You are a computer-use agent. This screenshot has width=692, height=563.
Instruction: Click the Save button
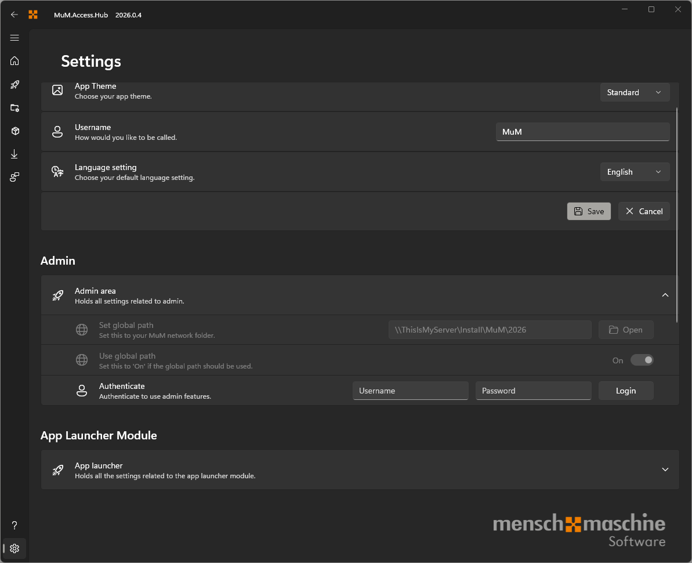click(x=589, y=211)
